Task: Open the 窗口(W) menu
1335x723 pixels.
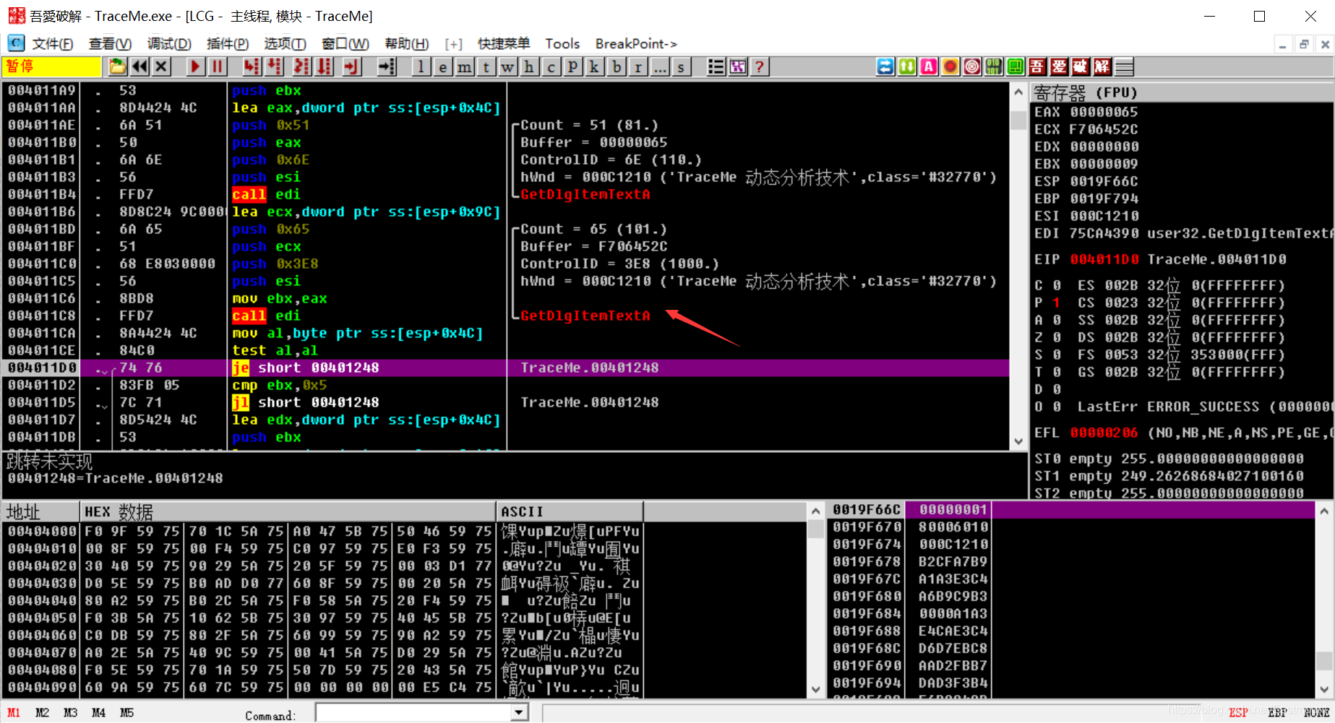Action: [x=345, y=44]
